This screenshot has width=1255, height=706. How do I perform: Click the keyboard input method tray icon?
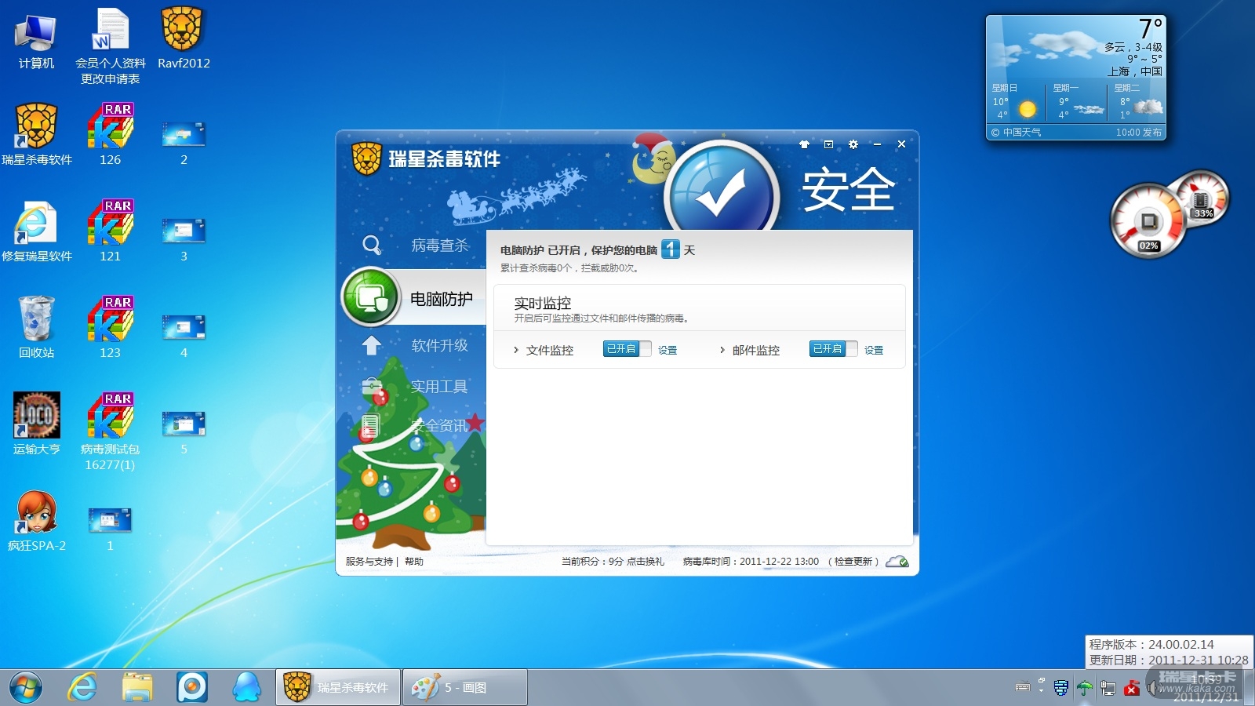point(1023,688)
